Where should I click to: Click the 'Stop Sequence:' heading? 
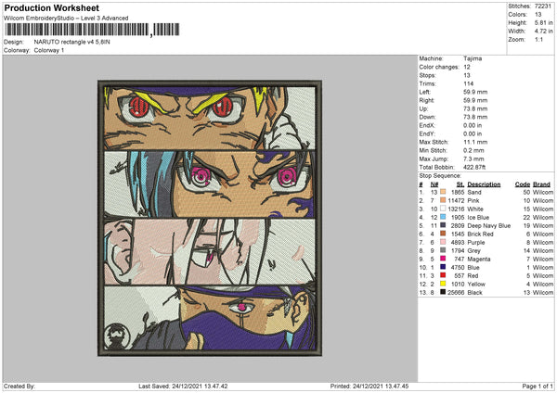coord(440,175)
